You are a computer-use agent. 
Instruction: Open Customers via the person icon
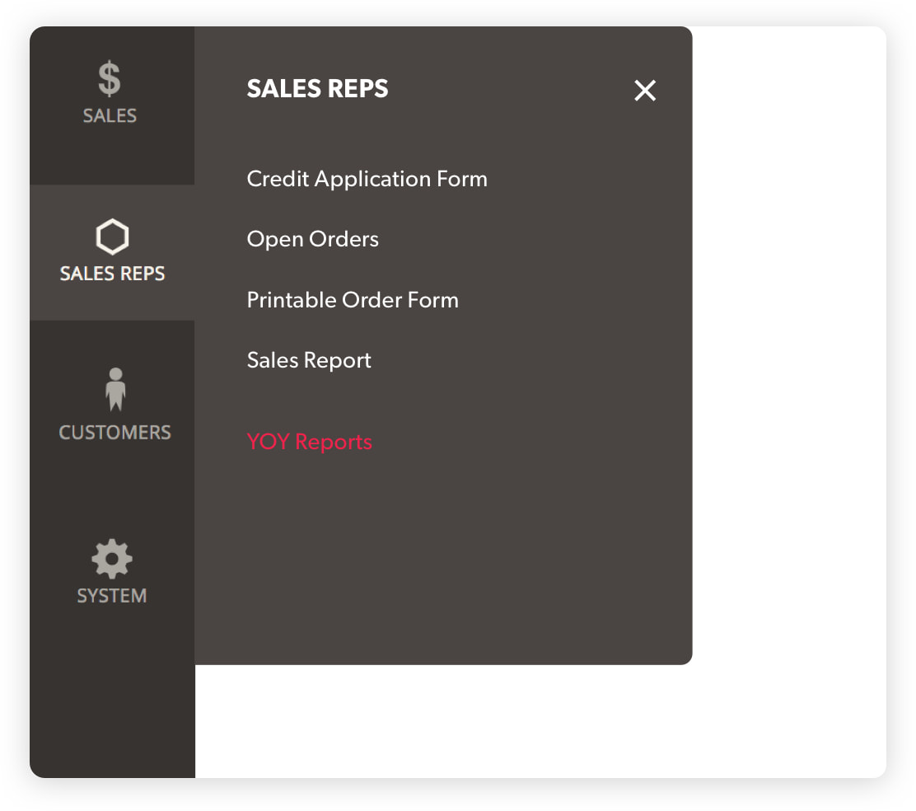[x=114, y=389]
